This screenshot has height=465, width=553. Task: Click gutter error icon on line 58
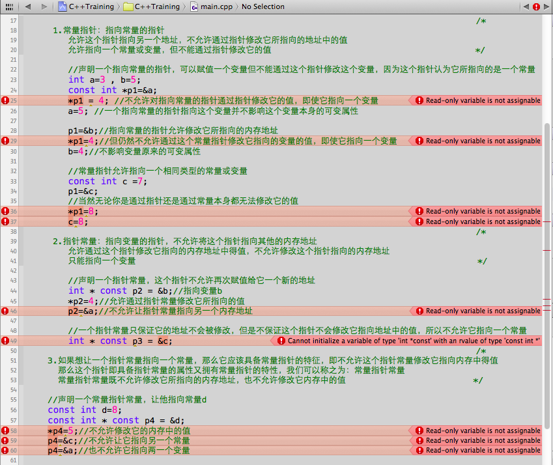[x=5, y=430]
